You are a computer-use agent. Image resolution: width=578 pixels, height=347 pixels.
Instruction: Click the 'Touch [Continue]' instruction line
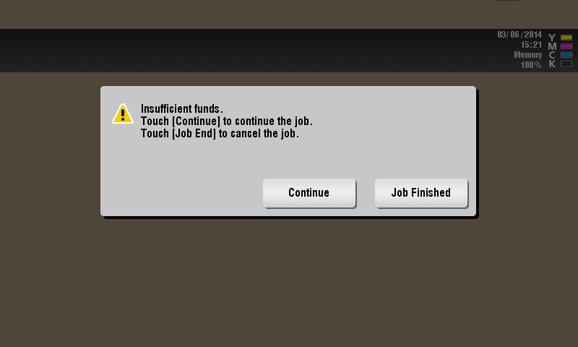[x=227, y=121]
